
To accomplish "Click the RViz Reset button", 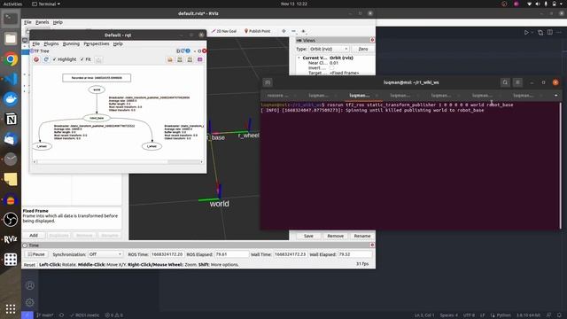I will [x=29, y=265].
